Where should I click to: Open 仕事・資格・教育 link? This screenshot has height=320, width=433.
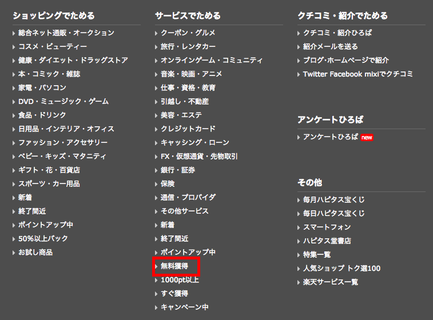(188, 88)
